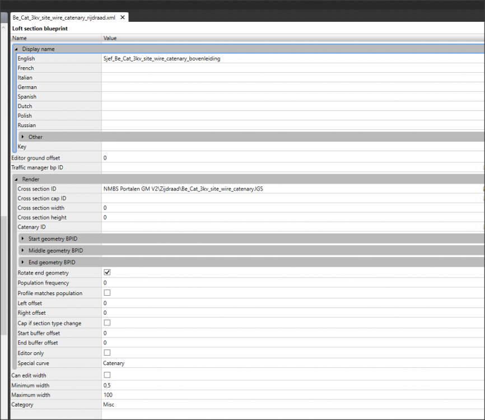Screen dimensions: 485x420
Task: Enable Profile matches population checkbox
Action: [x=107, y=293]
